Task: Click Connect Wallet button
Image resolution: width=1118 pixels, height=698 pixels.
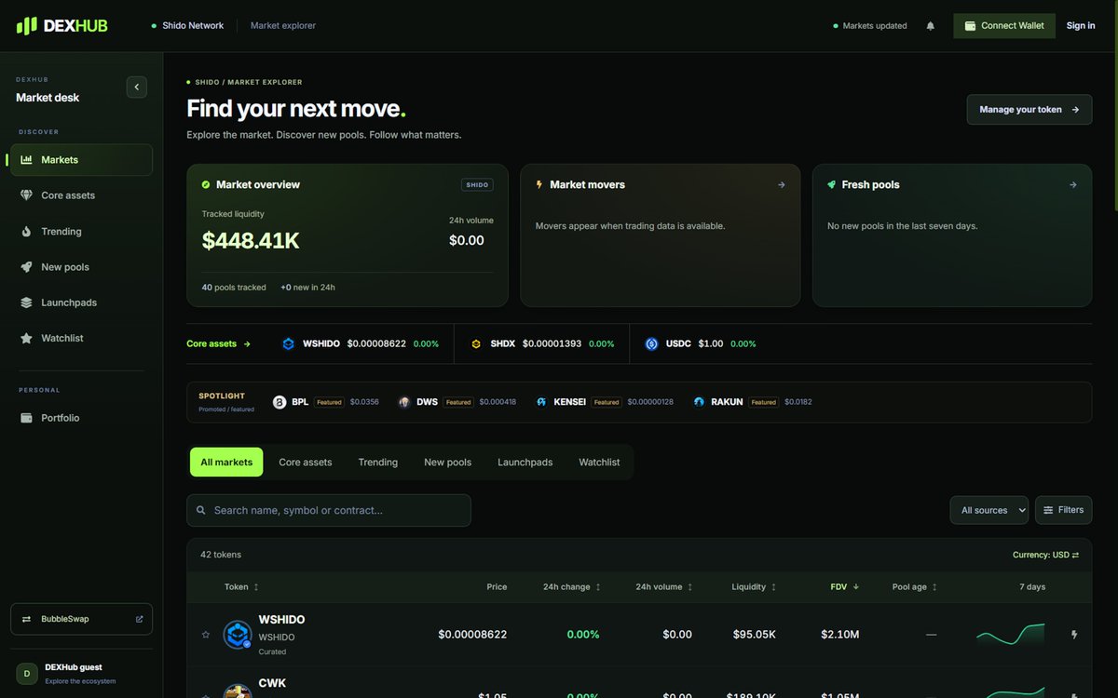Action: click(1004, 26)
